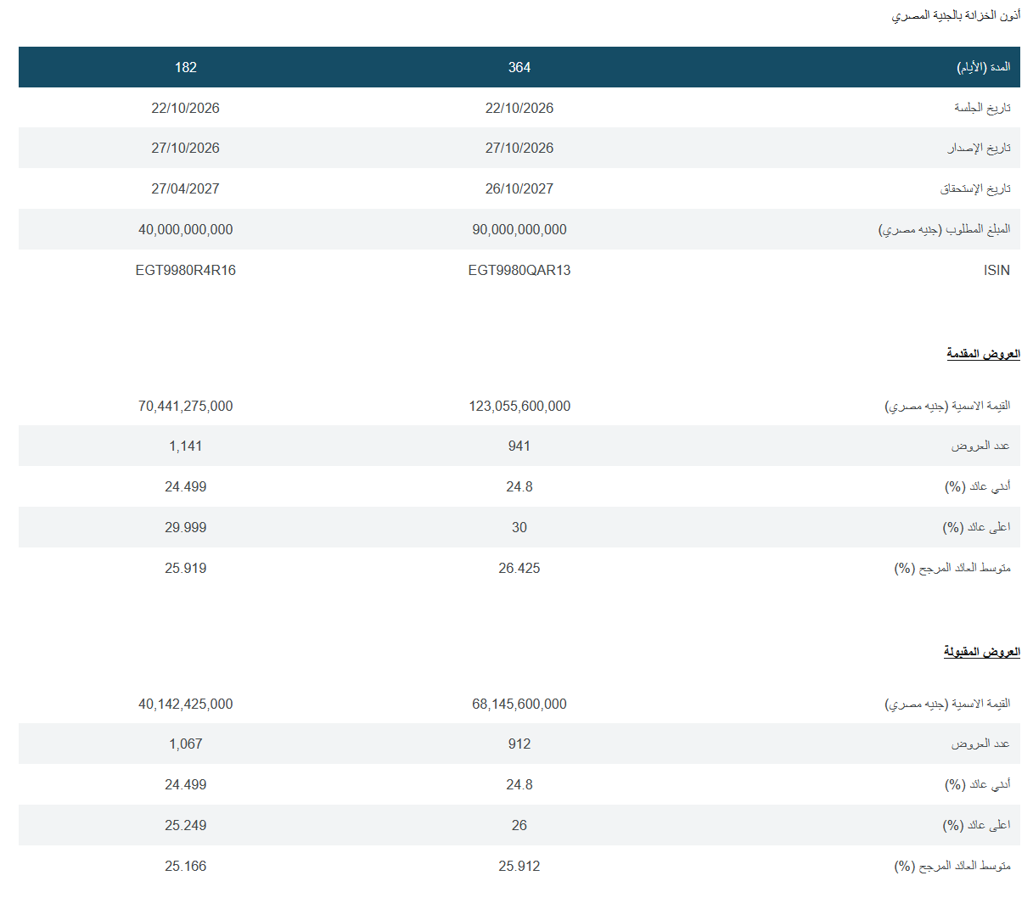Select the required amount 40,000,000,000
This screenshot has width=1033, height=915.
[x=186, y=230]
